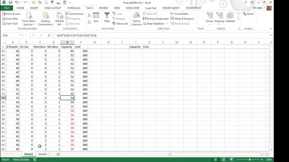Image resolution: width=289 pixels, height=162 pixels.
Task: Expand the formula bar
Action: click(x=271, y=35)
